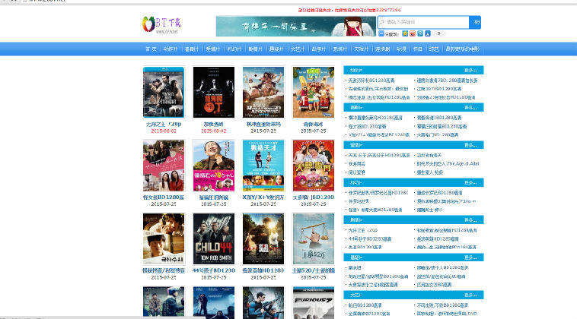
Task: Click the angel girl banner image
Action: pyautogui.click(x=296, y=27)
